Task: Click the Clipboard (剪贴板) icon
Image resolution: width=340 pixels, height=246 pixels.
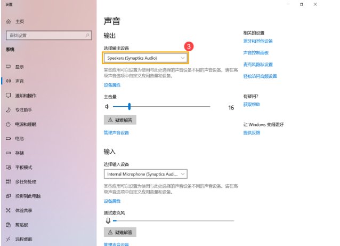Action: (x=8, y=225)
